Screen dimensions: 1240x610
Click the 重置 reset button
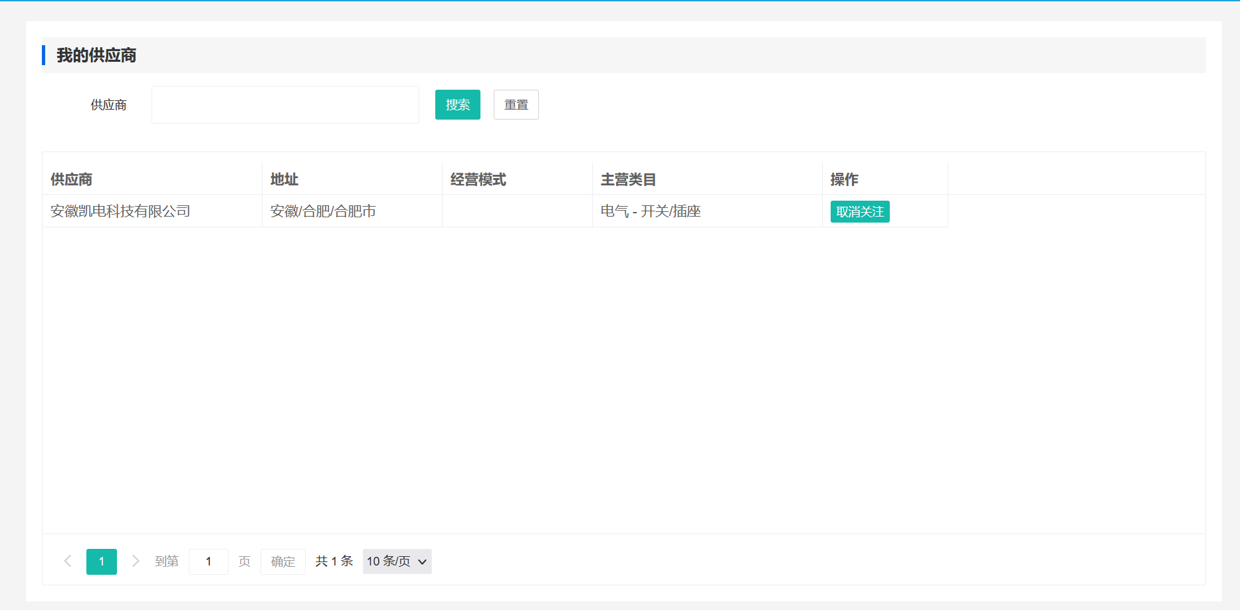516,105
